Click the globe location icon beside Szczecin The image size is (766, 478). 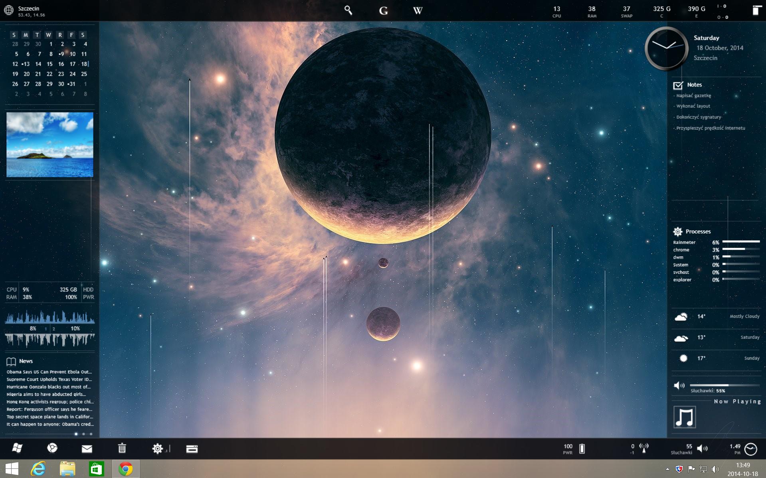[x=8, y=10]
